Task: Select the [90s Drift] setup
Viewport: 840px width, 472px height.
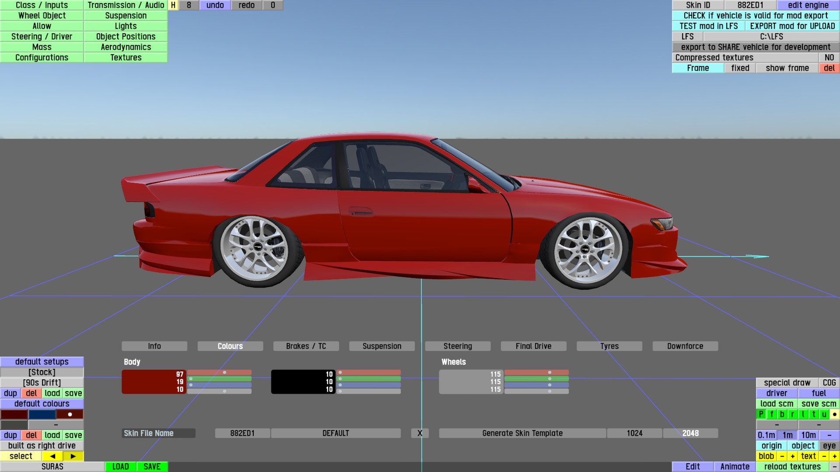Action: click(x=42, y=382)
